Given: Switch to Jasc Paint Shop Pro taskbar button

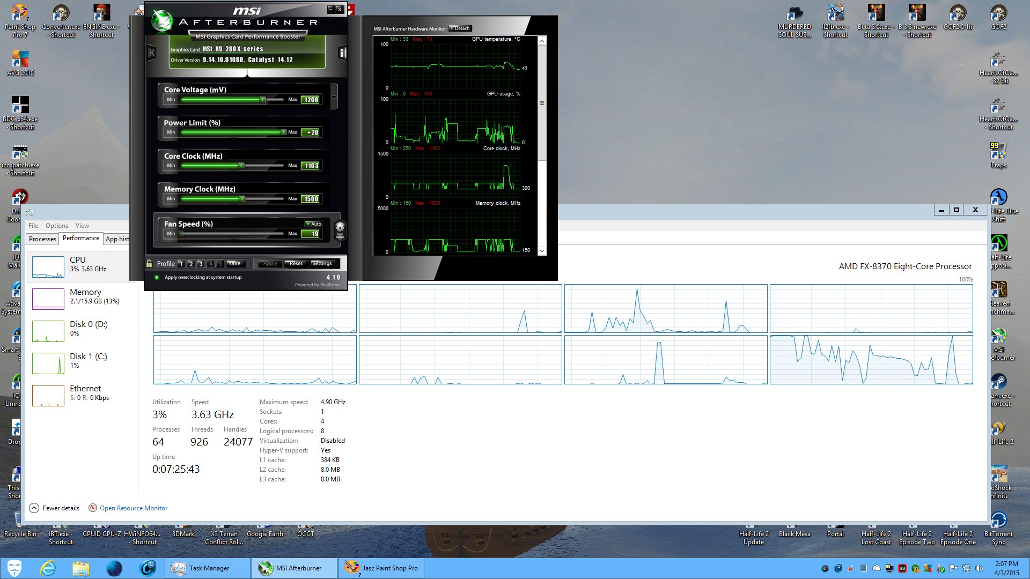Looking at the screenshot, I should (x=381, y=568).
